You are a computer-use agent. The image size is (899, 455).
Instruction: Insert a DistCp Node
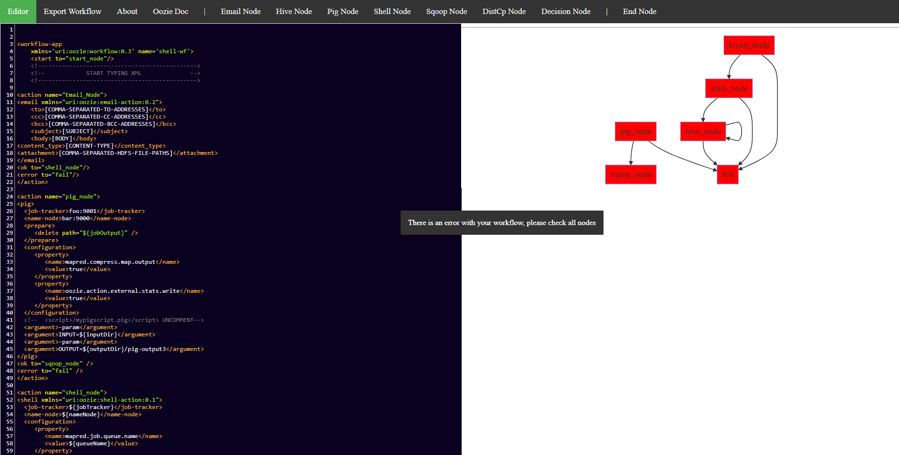point(504,12)
